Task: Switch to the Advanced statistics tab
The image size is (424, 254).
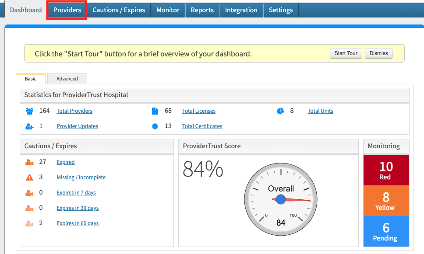Action: point(67,79)
